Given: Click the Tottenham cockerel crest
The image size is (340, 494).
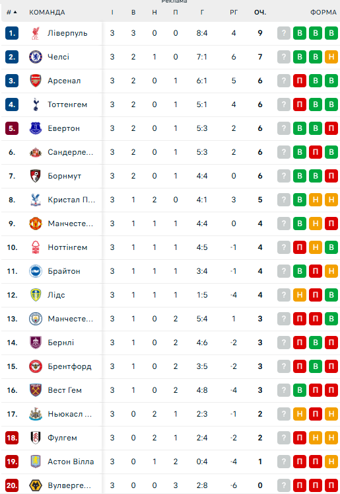Looking at the screenshot, I should [x=36, y=104].
